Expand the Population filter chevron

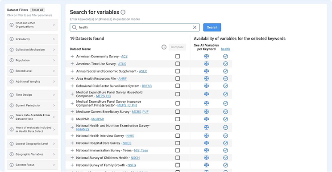(x=54, y=60)
